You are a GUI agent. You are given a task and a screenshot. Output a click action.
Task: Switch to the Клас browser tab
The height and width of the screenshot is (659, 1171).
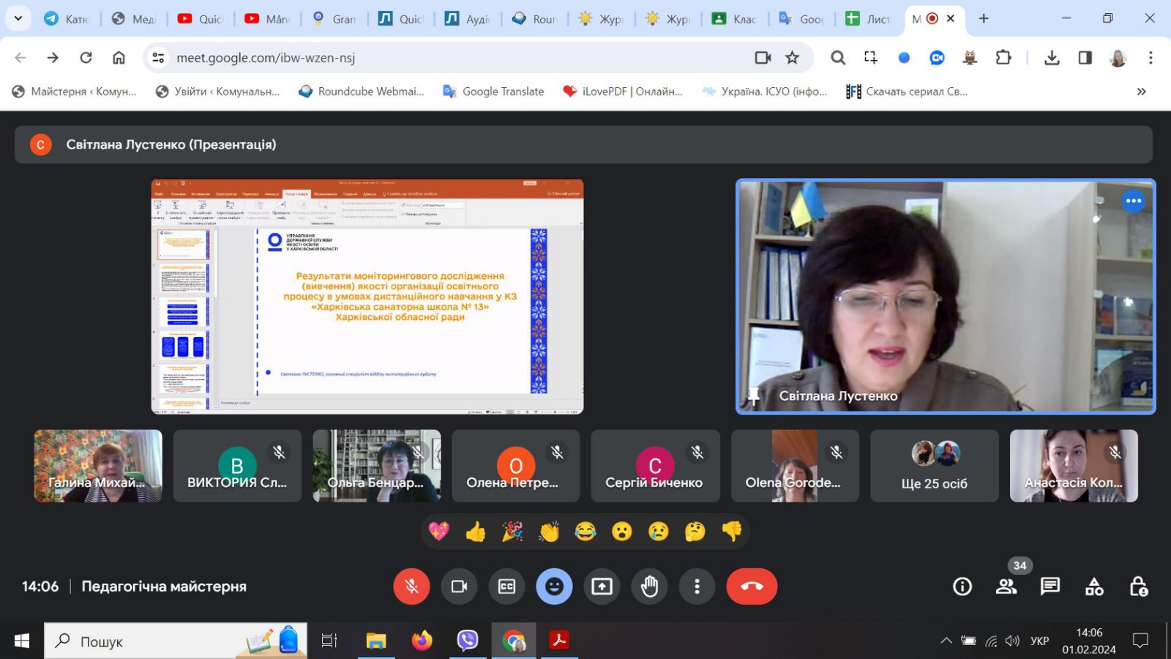[x=734, y=19]
